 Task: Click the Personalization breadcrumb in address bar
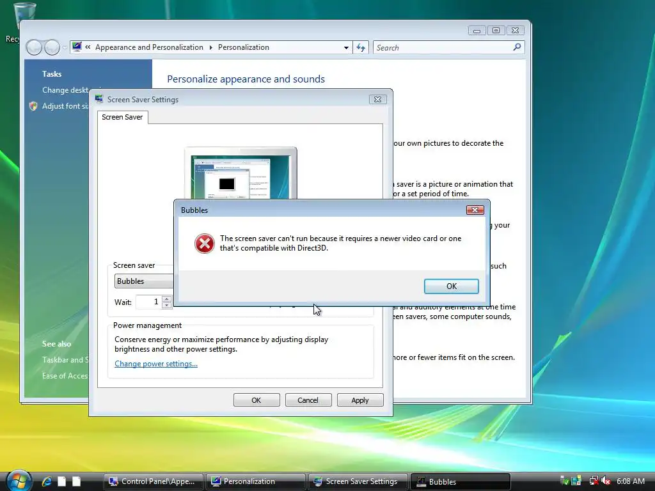[x=244, y=47]
